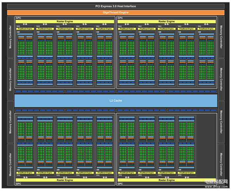Click the last PolyMorph Engine in the lower-right GPC

click(x=186, y=173)
